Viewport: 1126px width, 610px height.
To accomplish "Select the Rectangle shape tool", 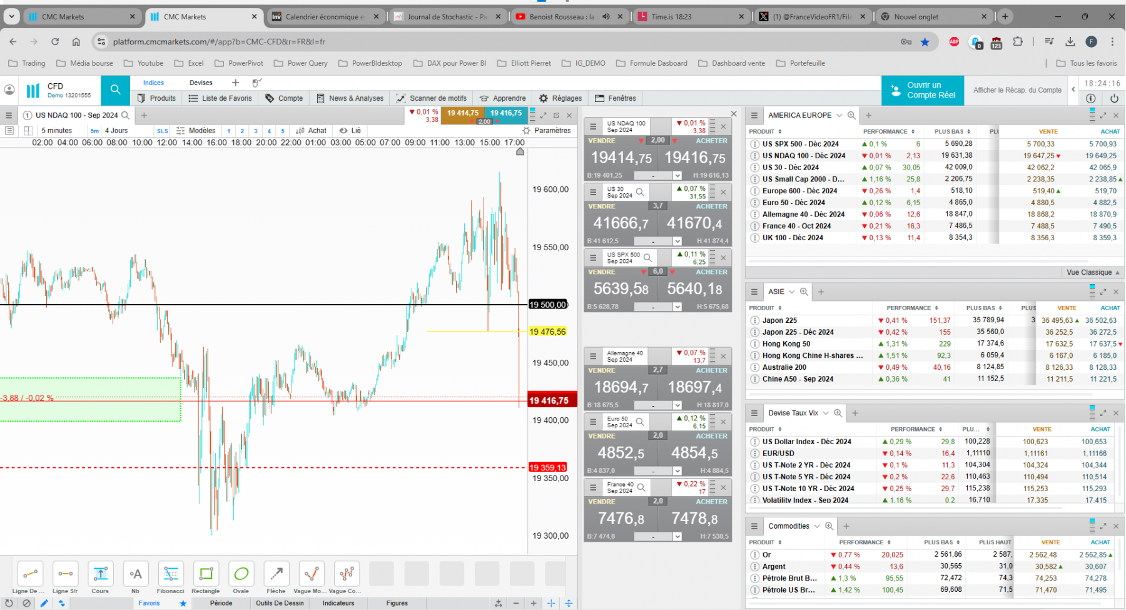I will [x=206, y=574].
